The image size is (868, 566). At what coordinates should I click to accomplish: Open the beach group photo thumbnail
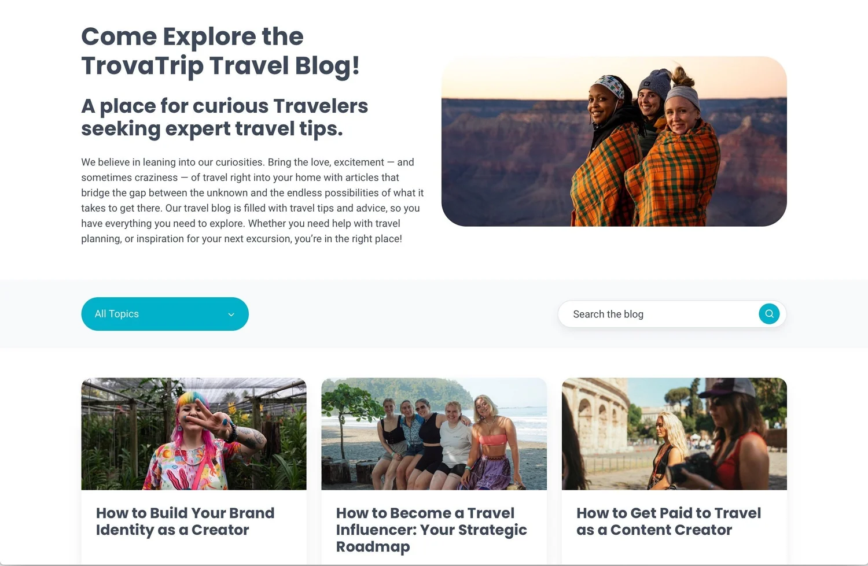tap(434, 434)
